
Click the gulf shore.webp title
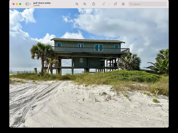[42, 3]
